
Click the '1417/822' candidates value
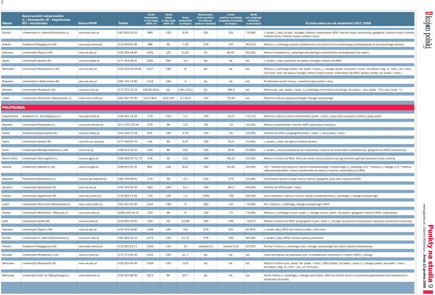pyautogui.click(x=150, y=98)
